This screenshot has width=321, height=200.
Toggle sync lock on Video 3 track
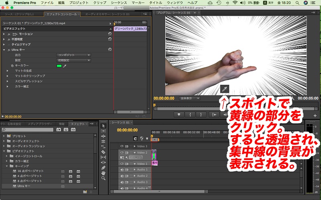pos(127,146)
